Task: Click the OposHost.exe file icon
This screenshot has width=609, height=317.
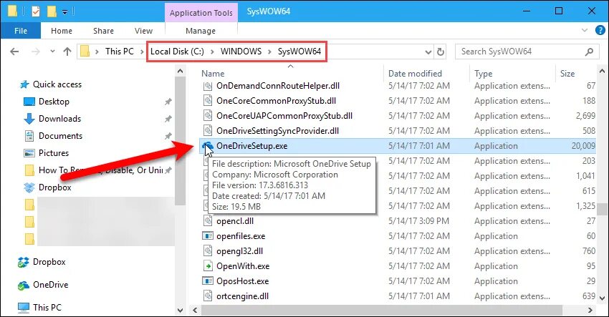Action: [x=208, y=281]
